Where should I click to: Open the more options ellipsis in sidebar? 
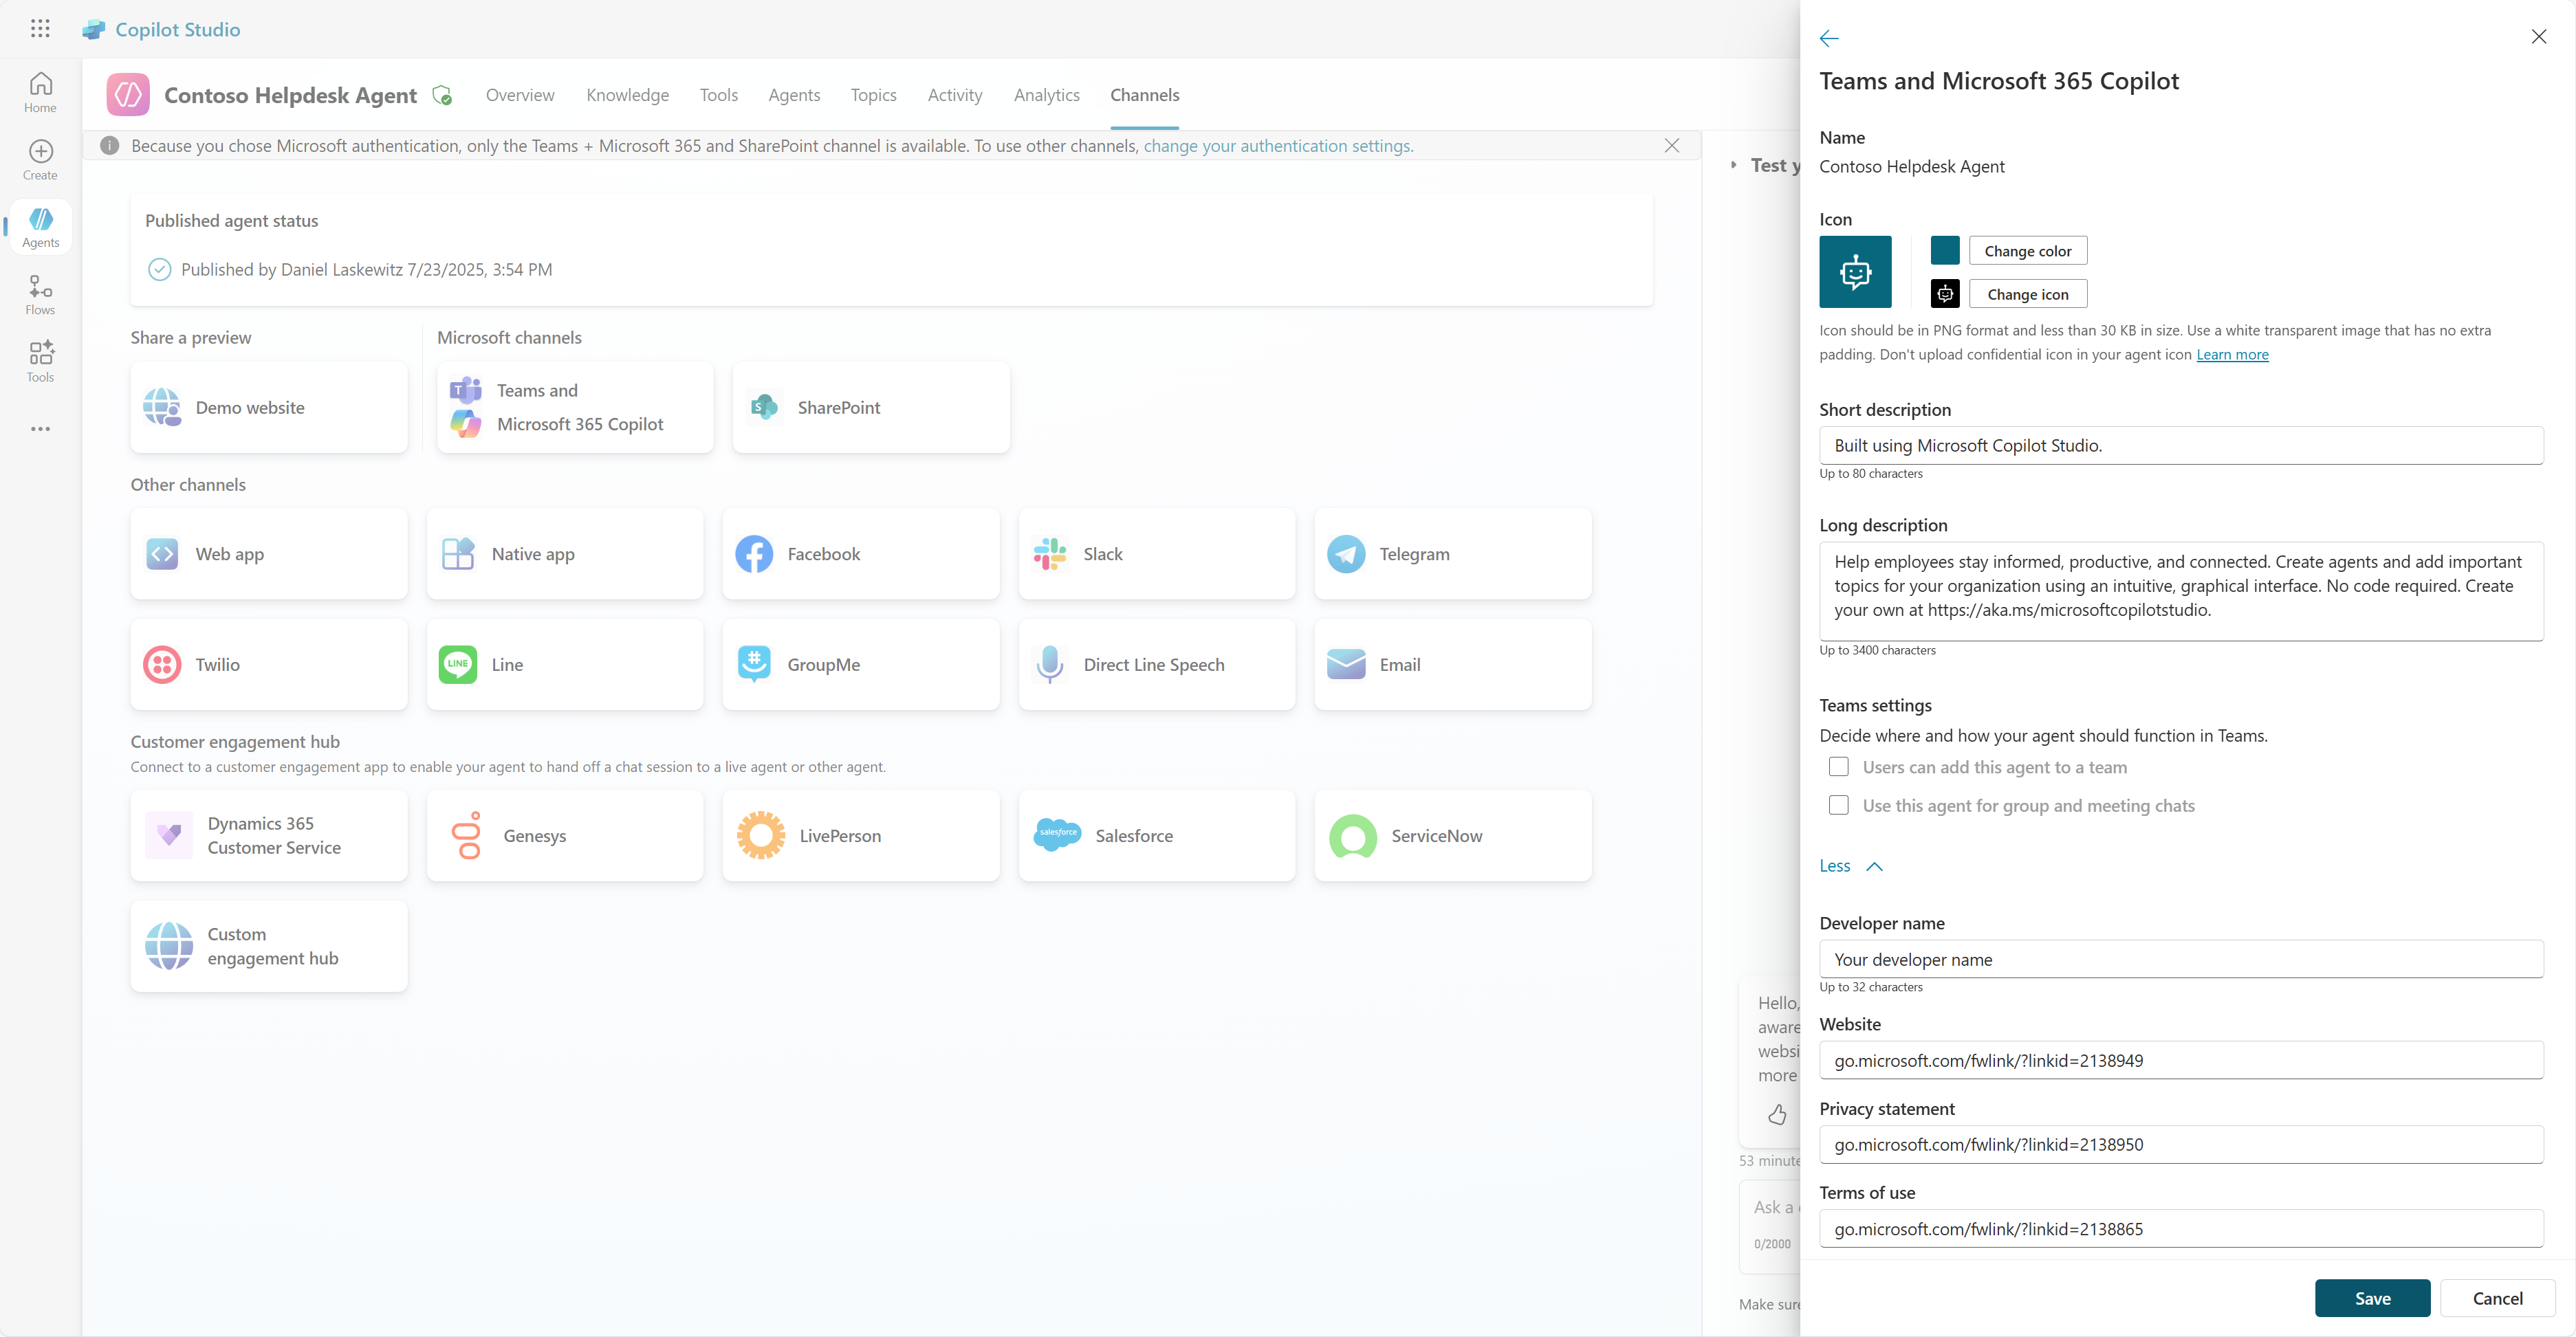40,429
